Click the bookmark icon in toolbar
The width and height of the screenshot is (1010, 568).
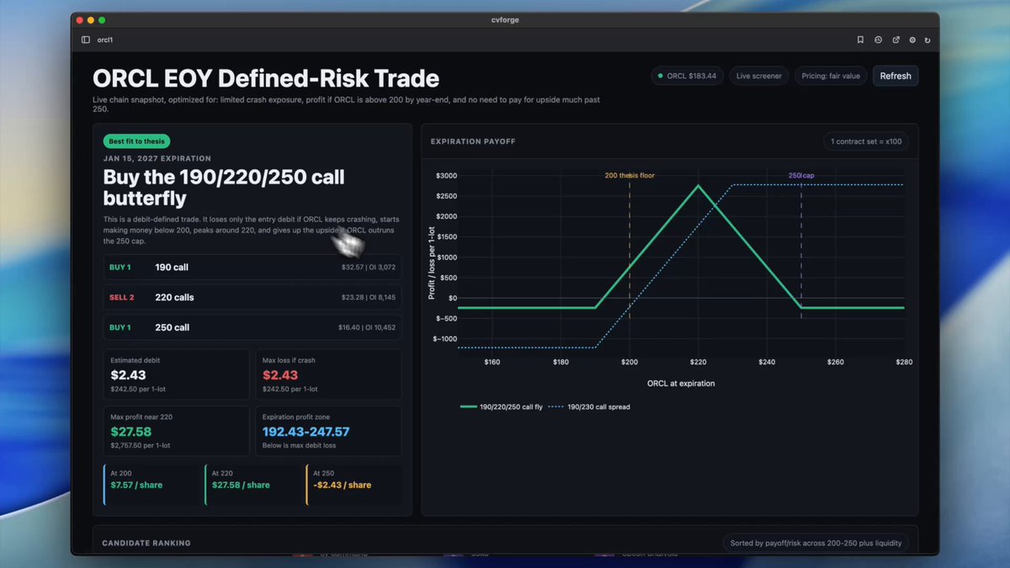point(860,40)
